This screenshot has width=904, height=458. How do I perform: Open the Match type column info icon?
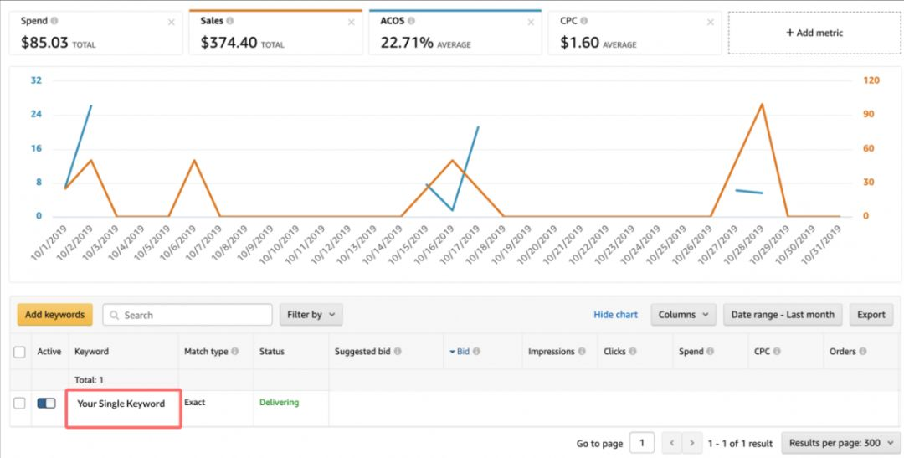tap(235, 352)
